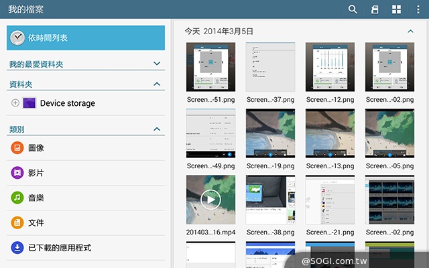Open the 文件 documents category
The width and height of the screenshot is (429, 268).
36,222
